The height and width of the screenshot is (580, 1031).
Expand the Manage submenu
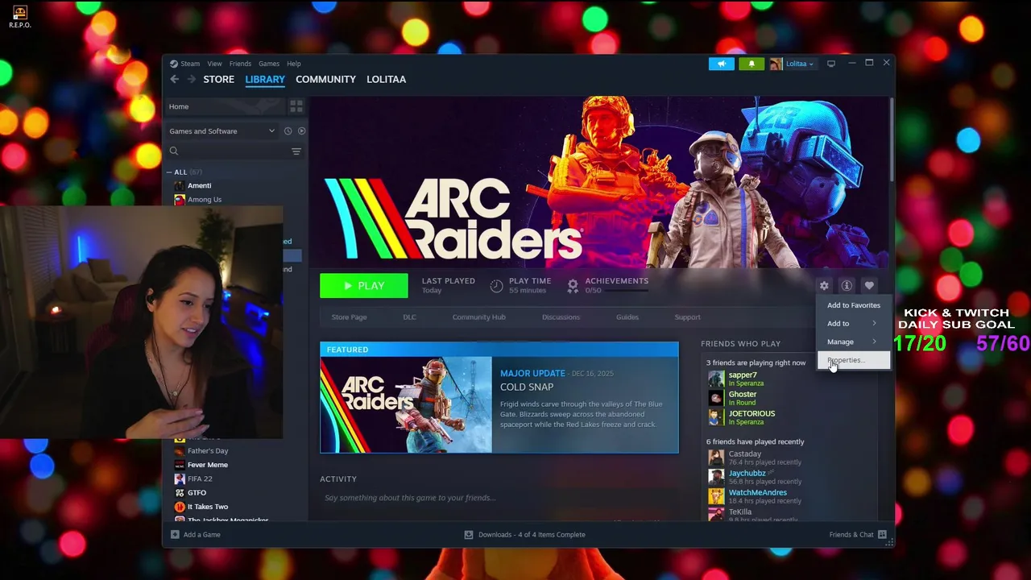click(x=853, y=342)
